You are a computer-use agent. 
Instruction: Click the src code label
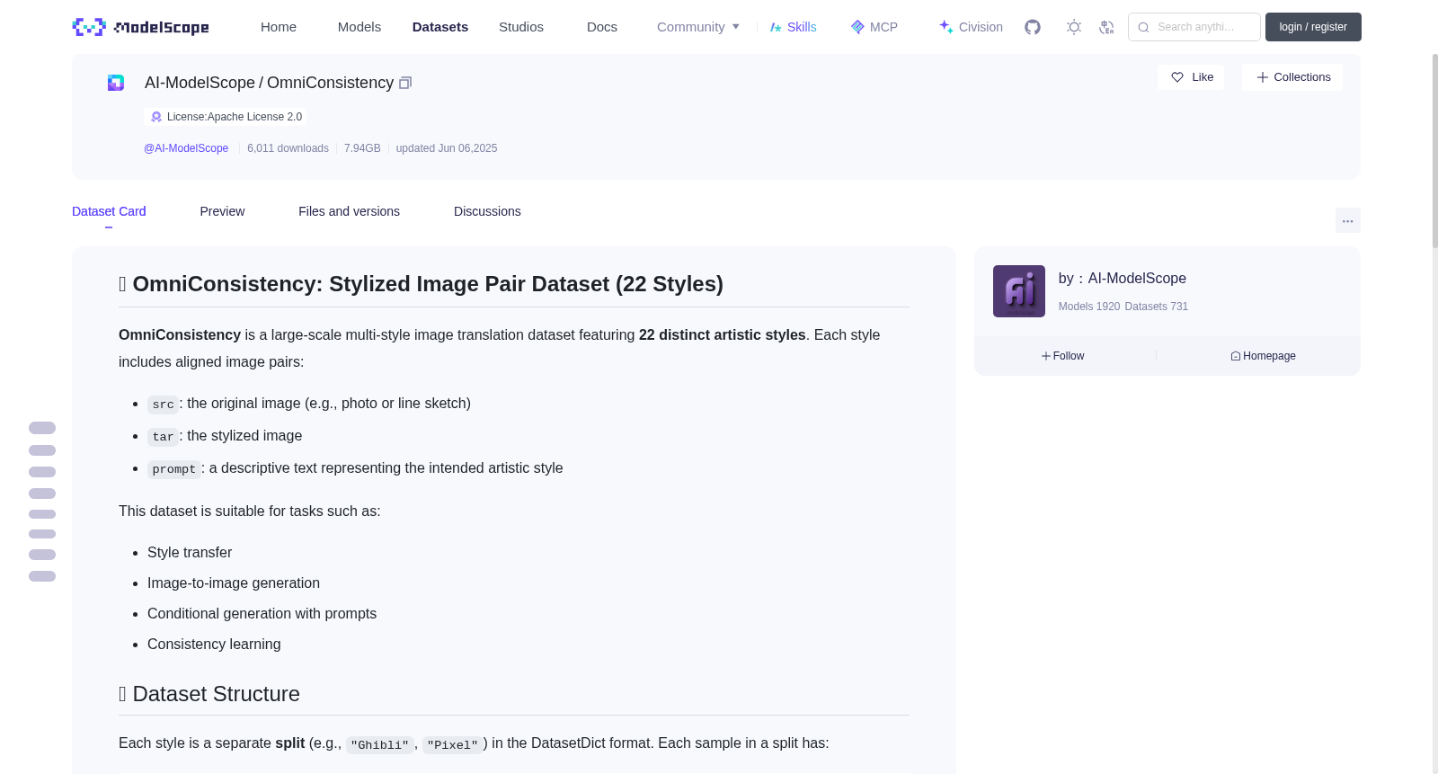pos(163,405)
